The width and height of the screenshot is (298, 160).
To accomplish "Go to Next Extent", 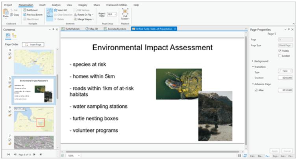I will 31,19.
